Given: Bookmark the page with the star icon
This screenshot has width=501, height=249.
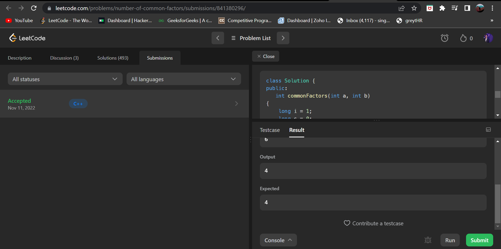Looking at the screenshot, I should click(x=414, y=8).
